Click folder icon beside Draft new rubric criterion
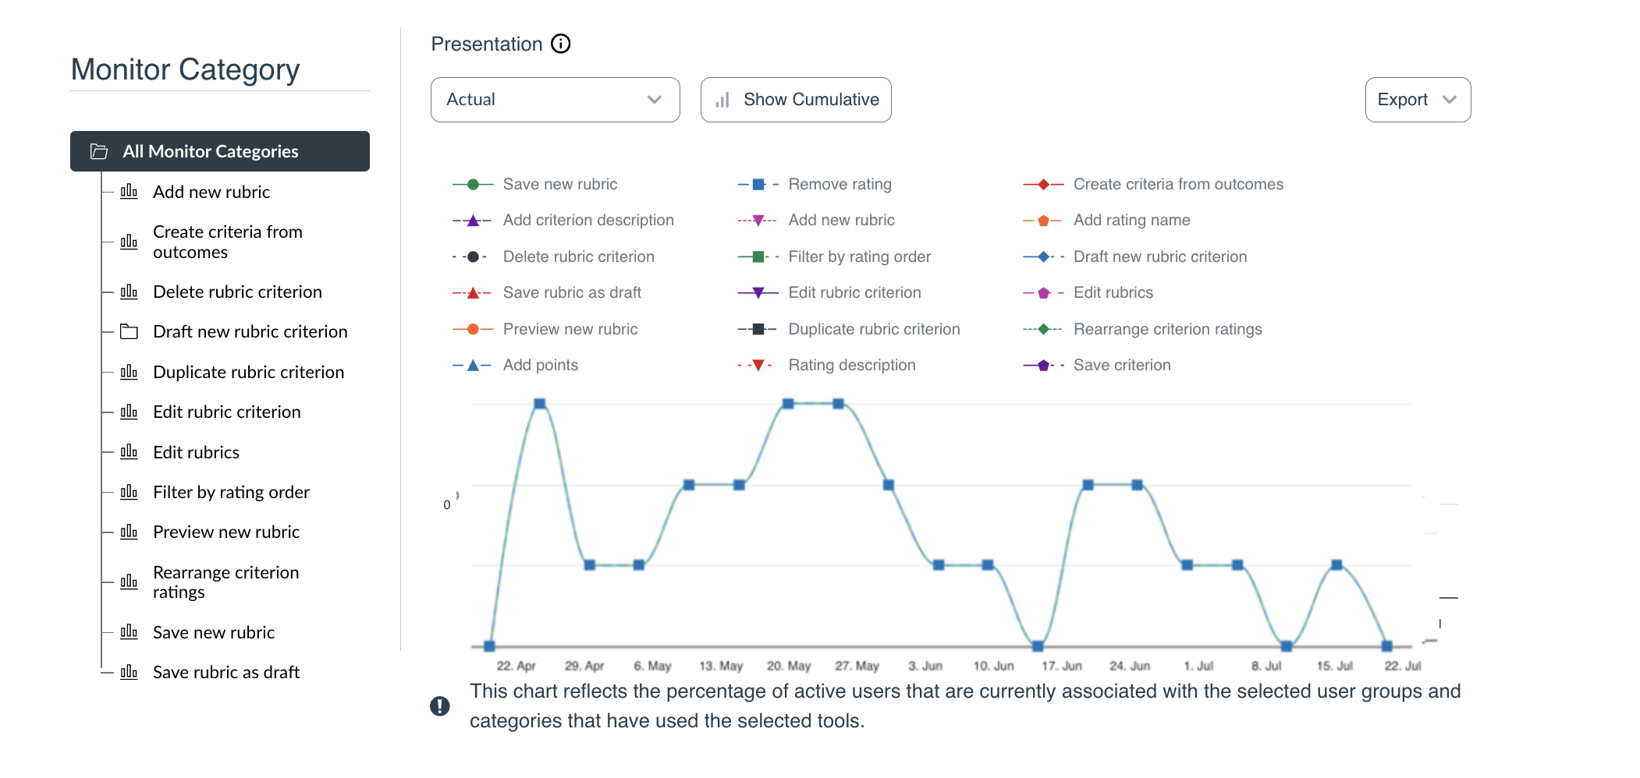This screenshot has height=778, width=1640. coord(129,332)
